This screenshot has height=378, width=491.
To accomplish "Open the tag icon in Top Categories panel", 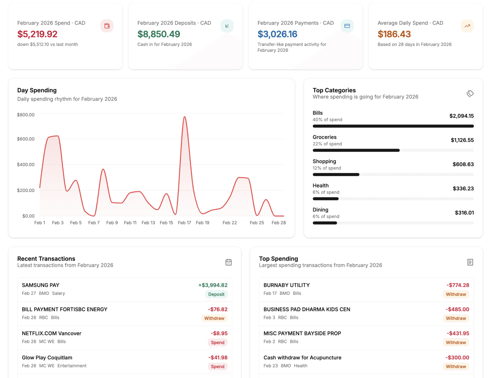I will pos(470,93).
